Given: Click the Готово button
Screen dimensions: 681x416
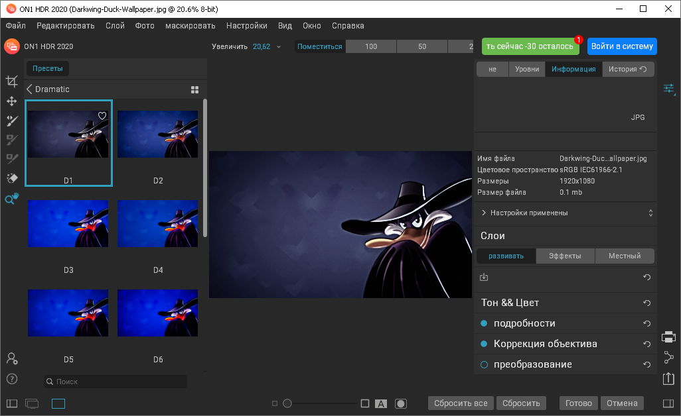Looking at the screenshot, I should [579, 403].
